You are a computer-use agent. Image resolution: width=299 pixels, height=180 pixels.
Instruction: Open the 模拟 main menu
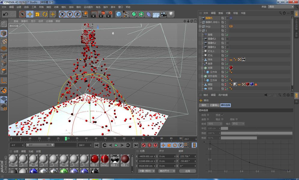click(64, 7)
